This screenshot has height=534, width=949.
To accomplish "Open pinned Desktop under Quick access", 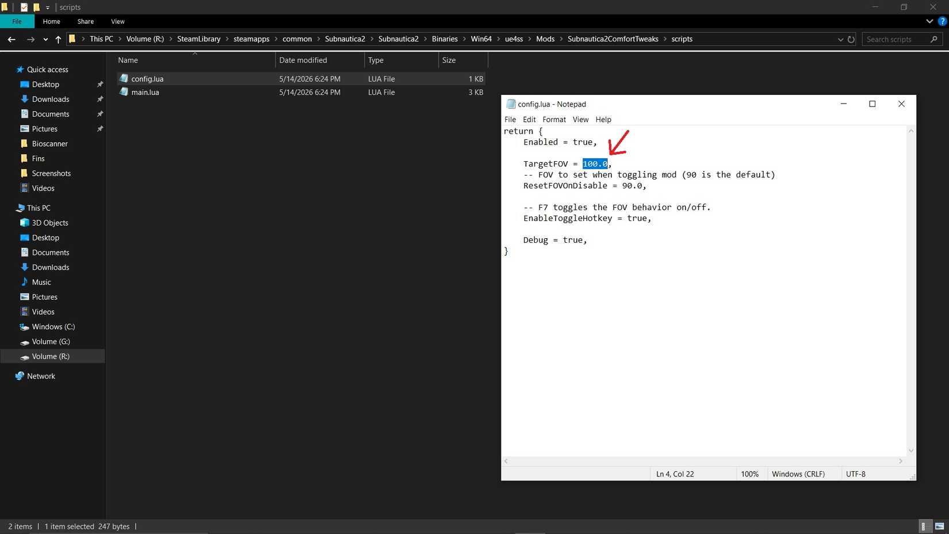I will (45, 84).
